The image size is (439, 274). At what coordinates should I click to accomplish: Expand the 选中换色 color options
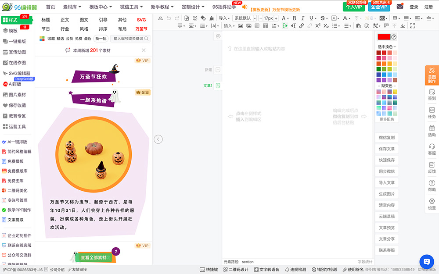point(385,47)
